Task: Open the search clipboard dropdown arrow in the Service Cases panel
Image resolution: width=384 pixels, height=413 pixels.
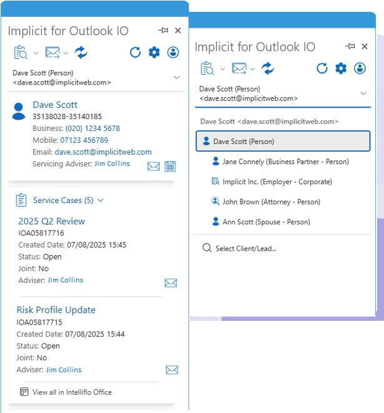Action: (x=36, y=53)
